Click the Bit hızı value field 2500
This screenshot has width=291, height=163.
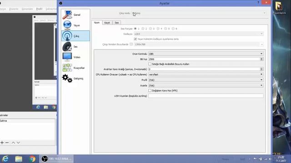coord(204,59)
